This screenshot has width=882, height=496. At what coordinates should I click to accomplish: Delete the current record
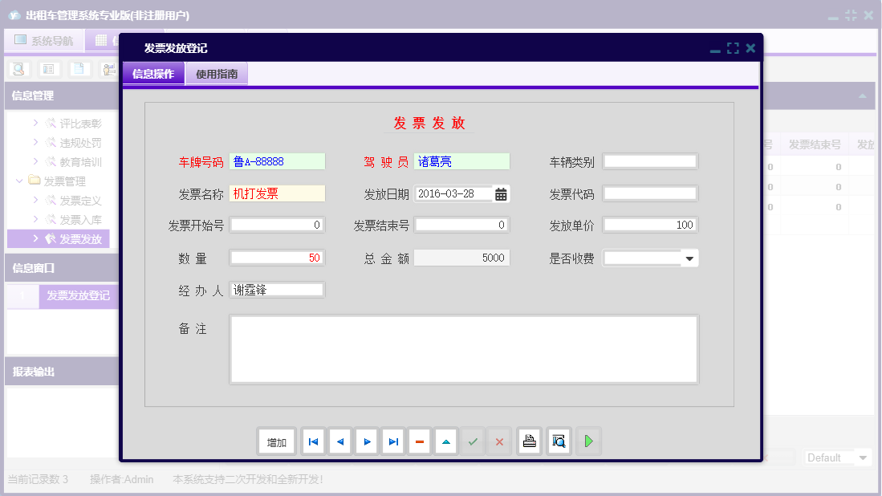click(x=419, y=441)
